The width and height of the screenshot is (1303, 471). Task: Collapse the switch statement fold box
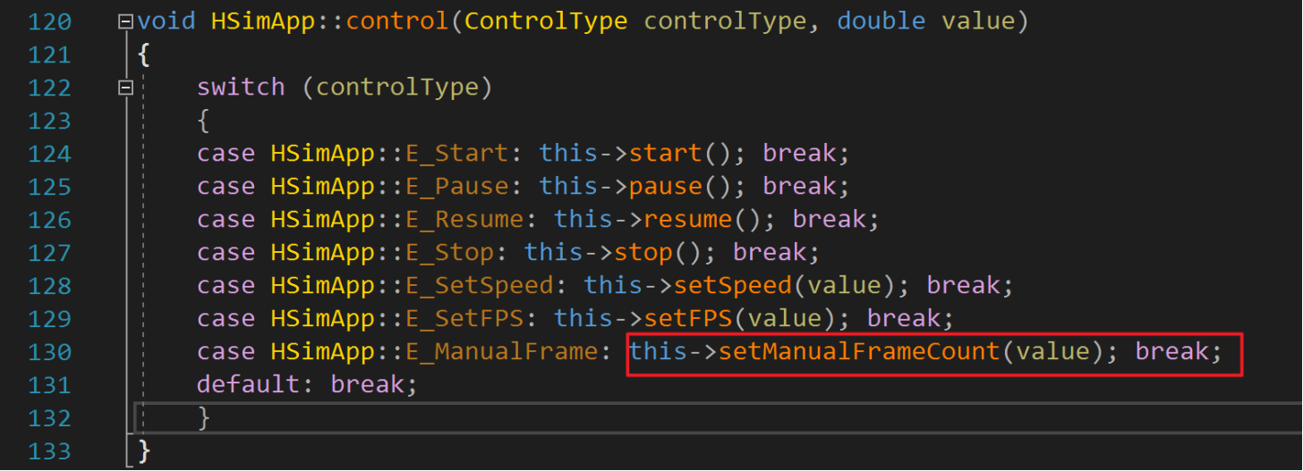(125, 88)
